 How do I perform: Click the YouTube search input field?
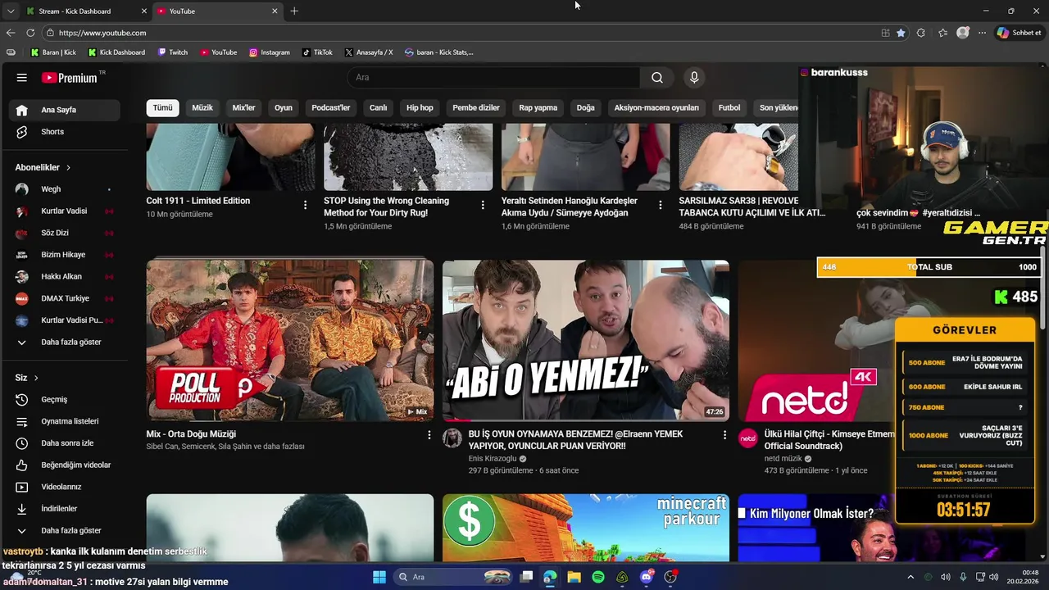[494, 77]
